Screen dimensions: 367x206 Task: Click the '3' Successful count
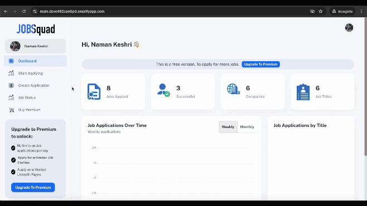click(x=178, y=88)
